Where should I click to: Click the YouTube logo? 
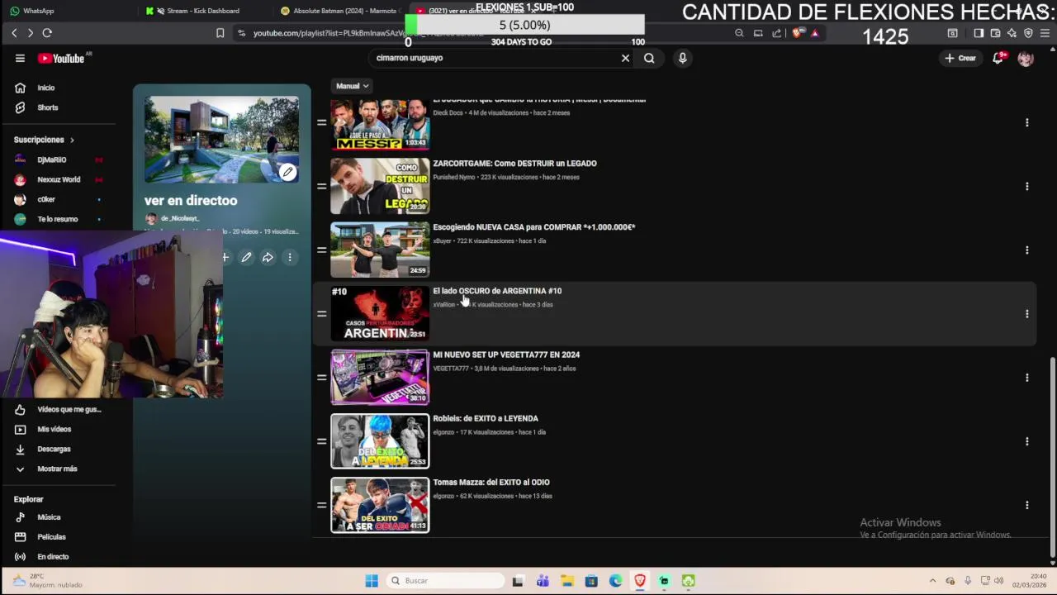pyautogui.click(x=61, y=58)
